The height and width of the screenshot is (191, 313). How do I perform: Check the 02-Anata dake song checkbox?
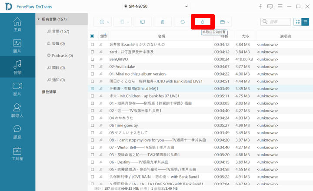coord(92,66)
